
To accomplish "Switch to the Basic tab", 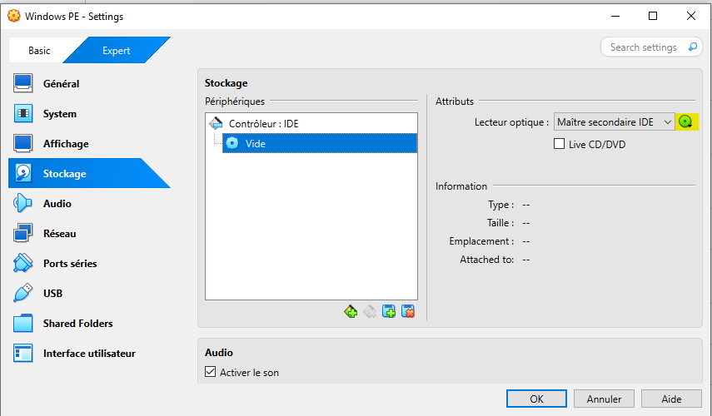I will pyautogui.click(x=39, y=51).
